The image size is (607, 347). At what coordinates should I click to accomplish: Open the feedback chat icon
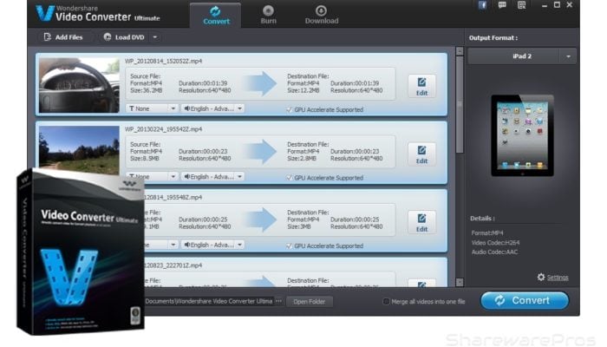pos(502,5)
